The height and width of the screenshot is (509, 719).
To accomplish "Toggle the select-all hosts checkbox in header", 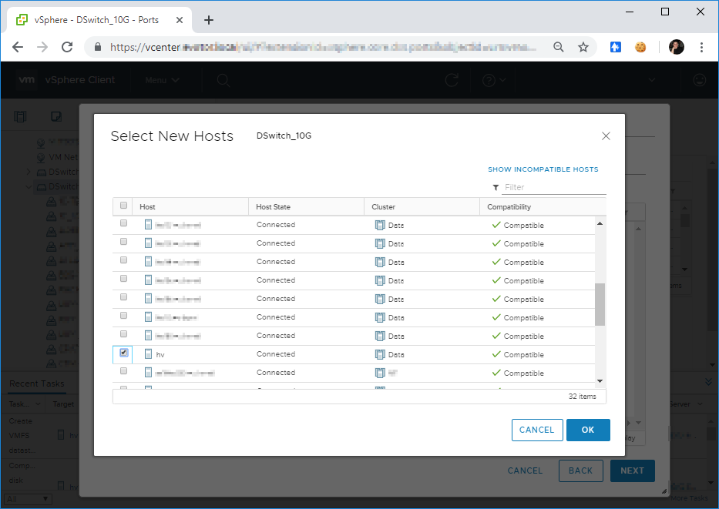I will click(x=123, y=206).
